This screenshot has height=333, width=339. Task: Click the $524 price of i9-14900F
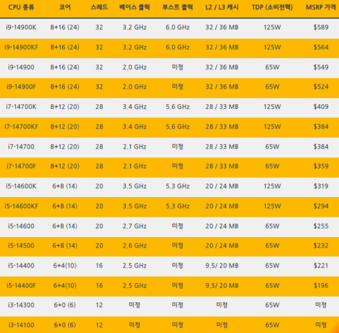(321, 87)
